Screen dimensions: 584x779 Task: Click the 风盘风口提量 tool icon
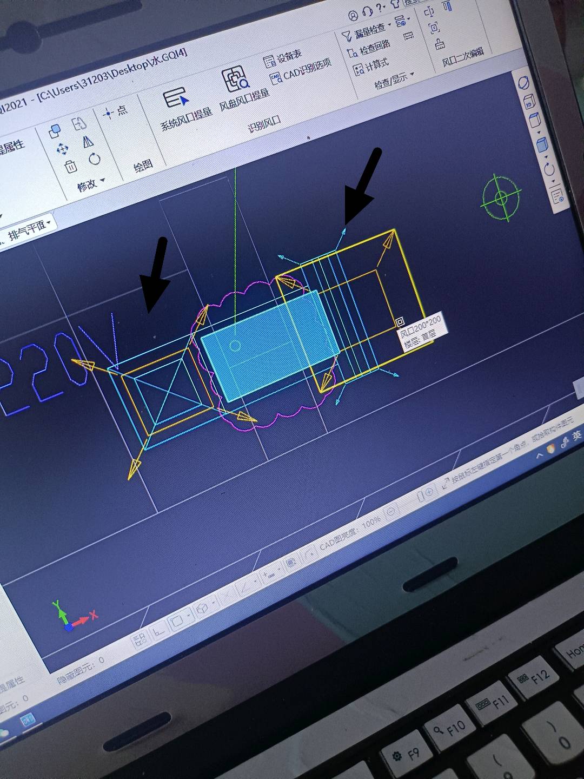tap(236, 80)
